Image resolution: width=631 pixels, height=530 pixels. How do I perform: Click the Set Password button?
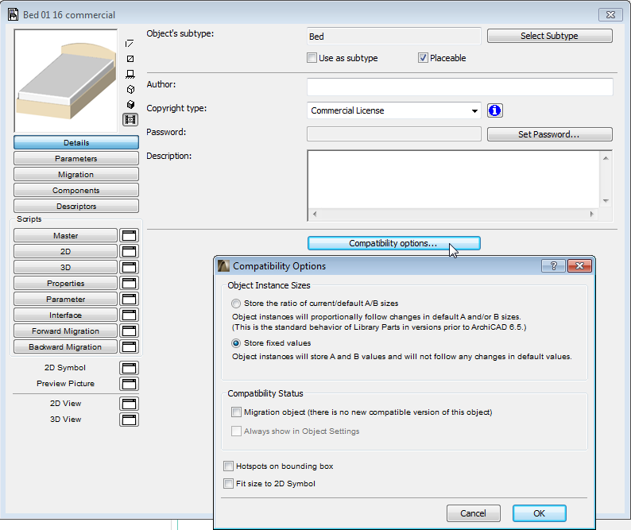(550, 134)
